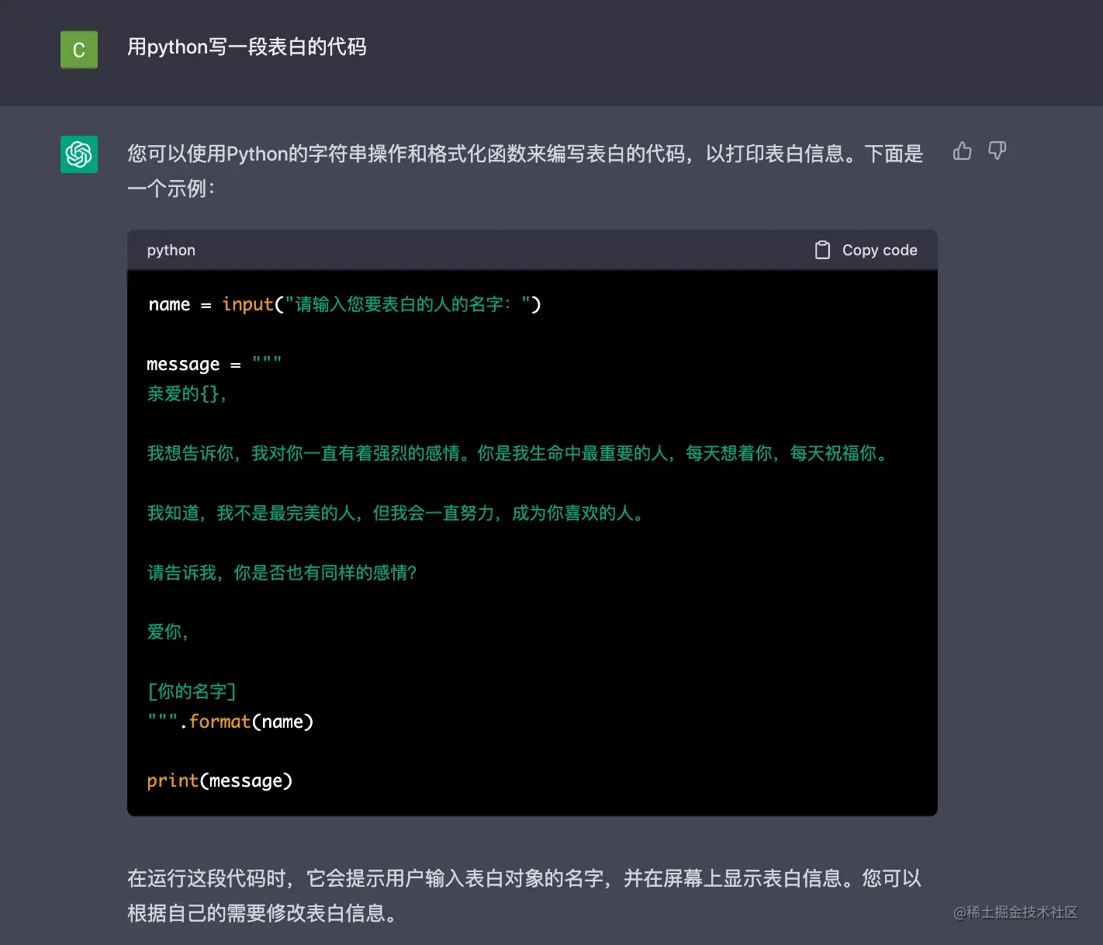Click the Copy code button
Screen dimensions: 1103x945
866,250
